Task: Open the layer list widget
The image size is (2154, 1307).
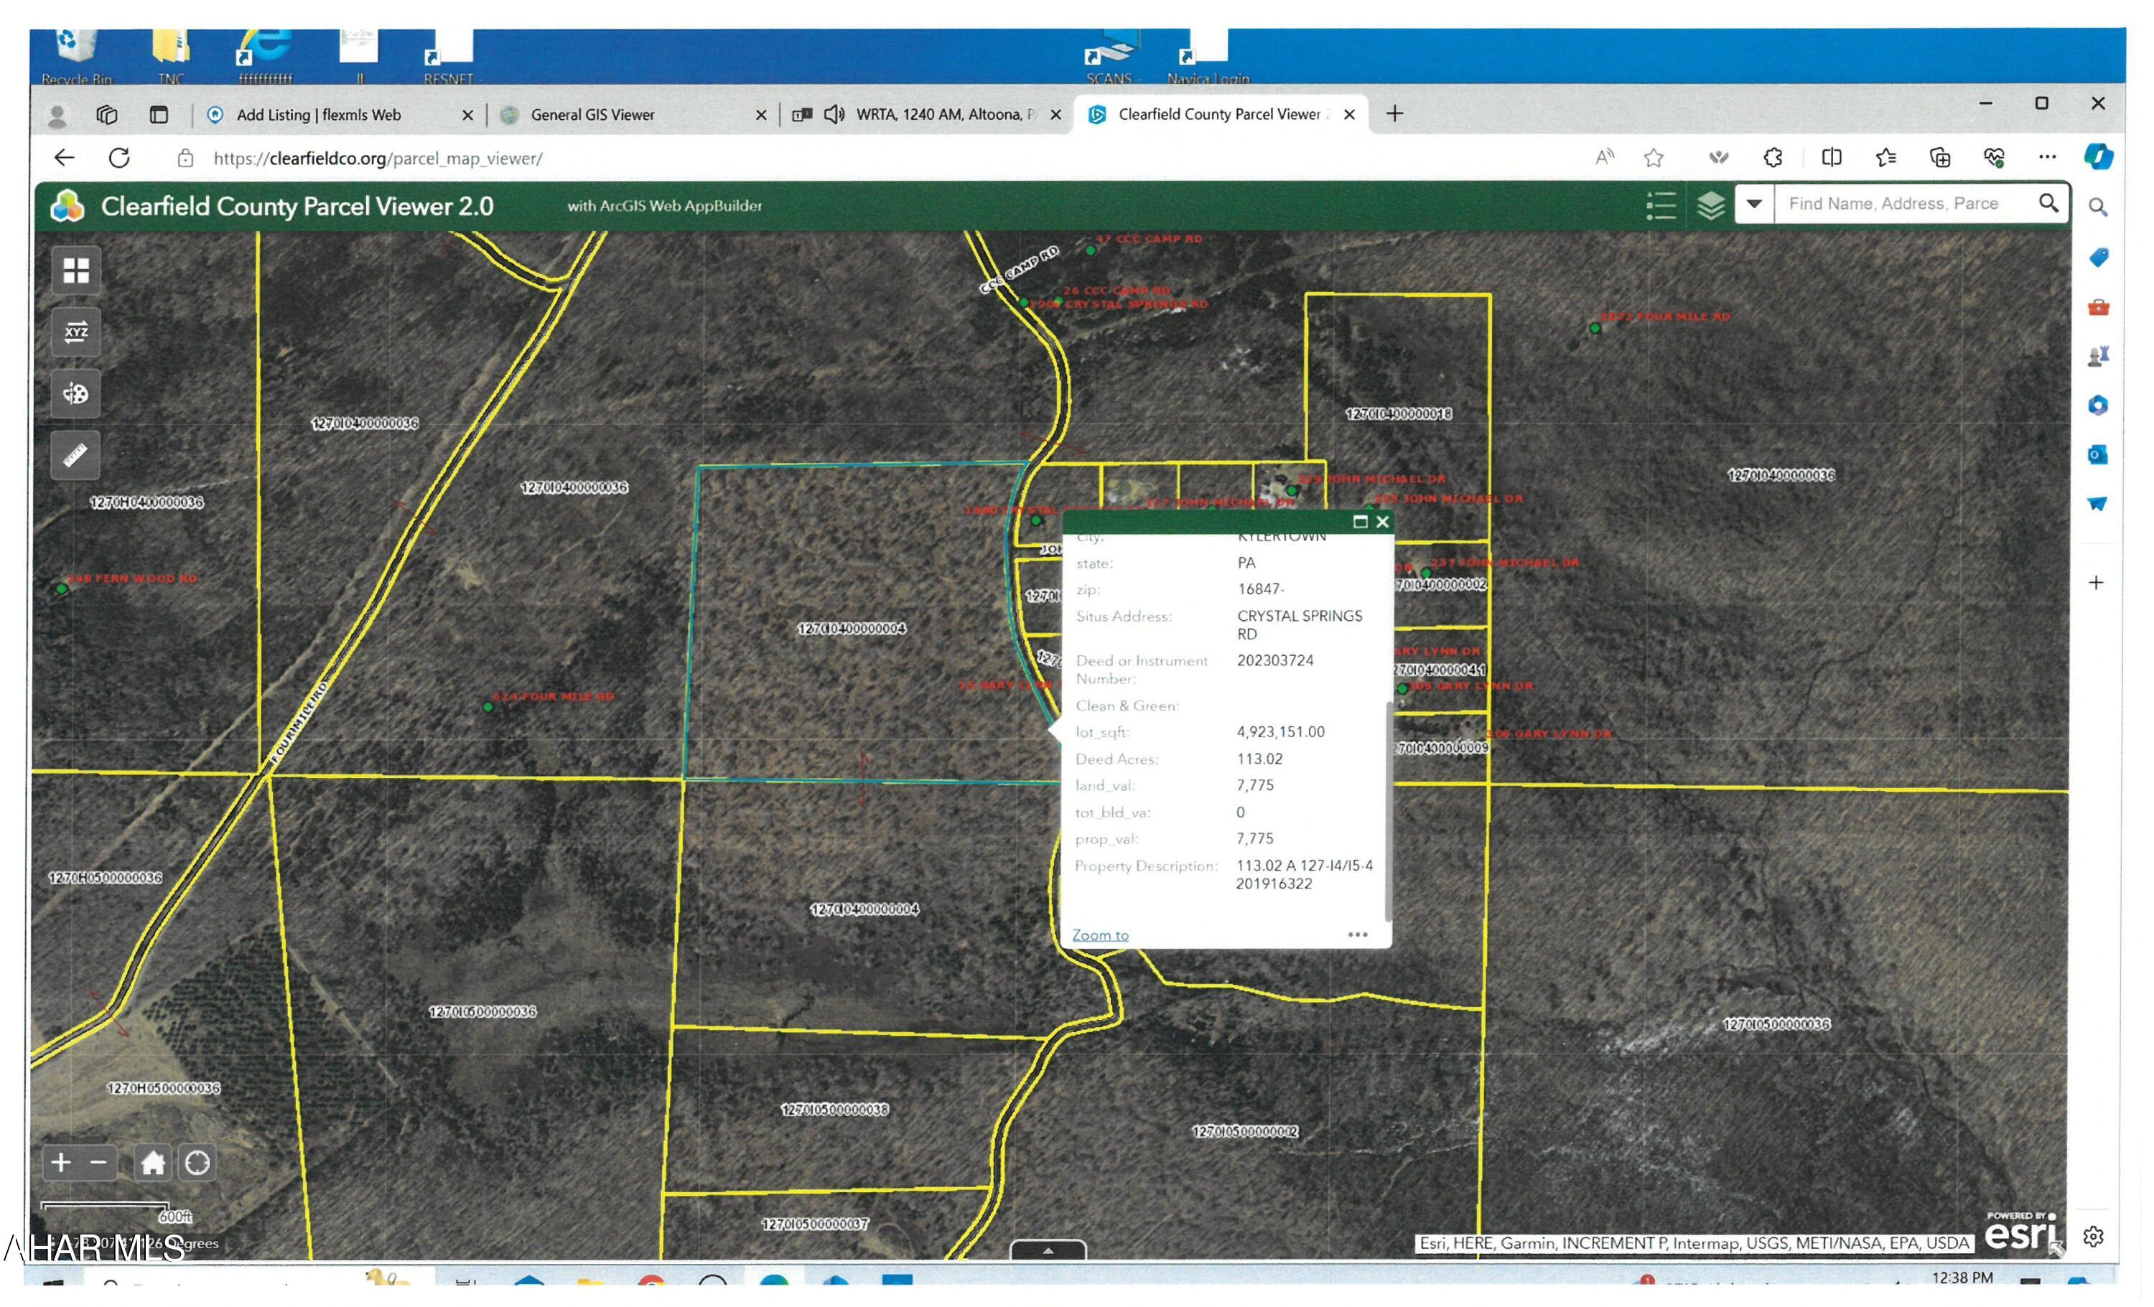Action: coord(1711,205)
